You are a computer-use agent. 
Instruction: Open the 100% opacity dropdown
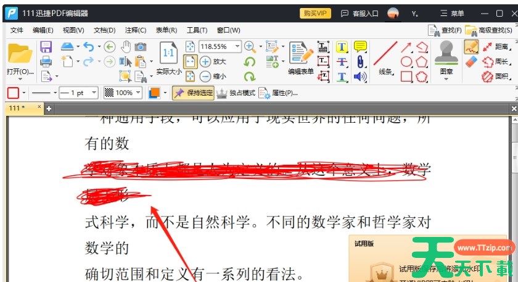click(x=138, y=93)
